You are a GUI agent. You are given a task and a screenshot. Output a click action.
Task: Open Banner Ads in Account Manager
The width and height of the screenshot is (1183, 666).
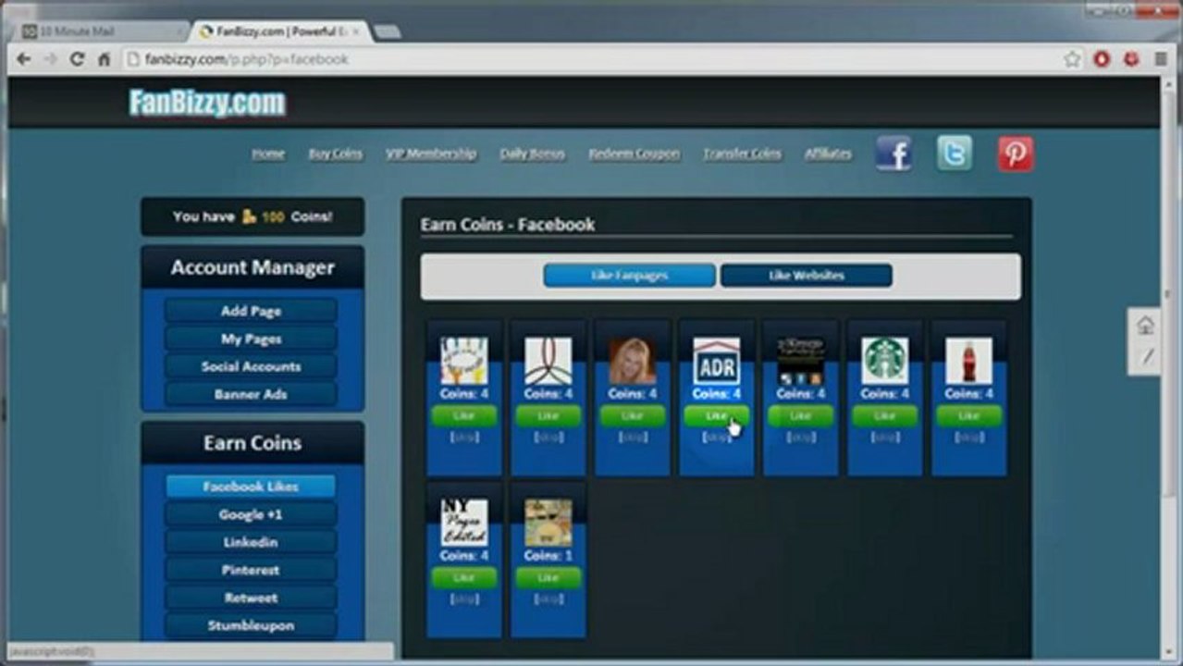point(251,395)
